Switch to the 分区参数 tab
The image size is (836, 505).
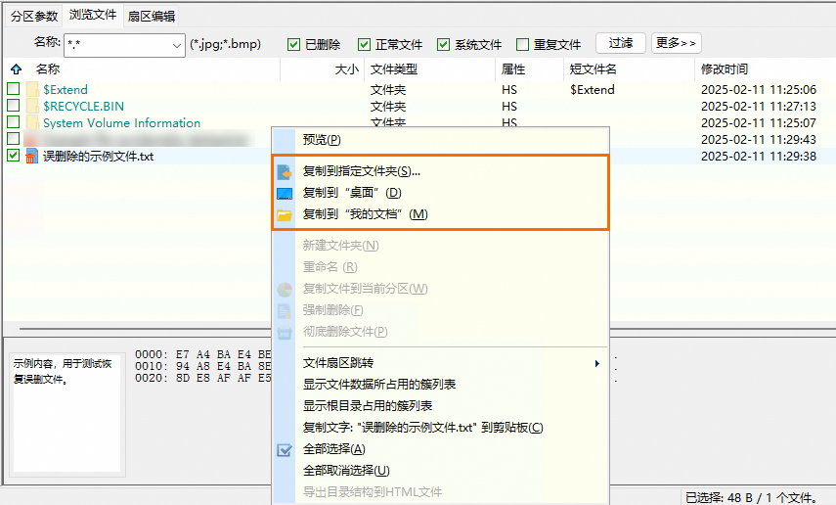point(34,16)
